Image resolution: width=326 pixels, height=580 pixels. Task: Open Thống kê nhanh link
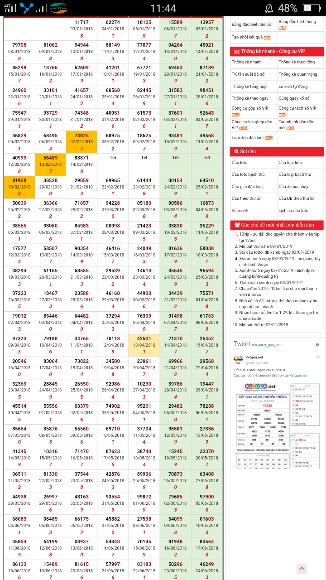coord(247,62)
